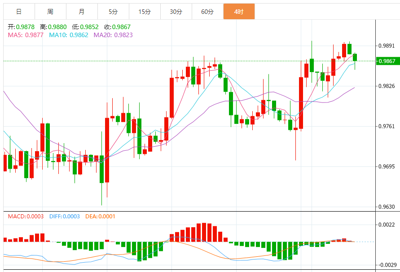Viewport: 400px width, 272px height.
Task: Select the 15分 timeframe tab
Action: coord(145,12)
